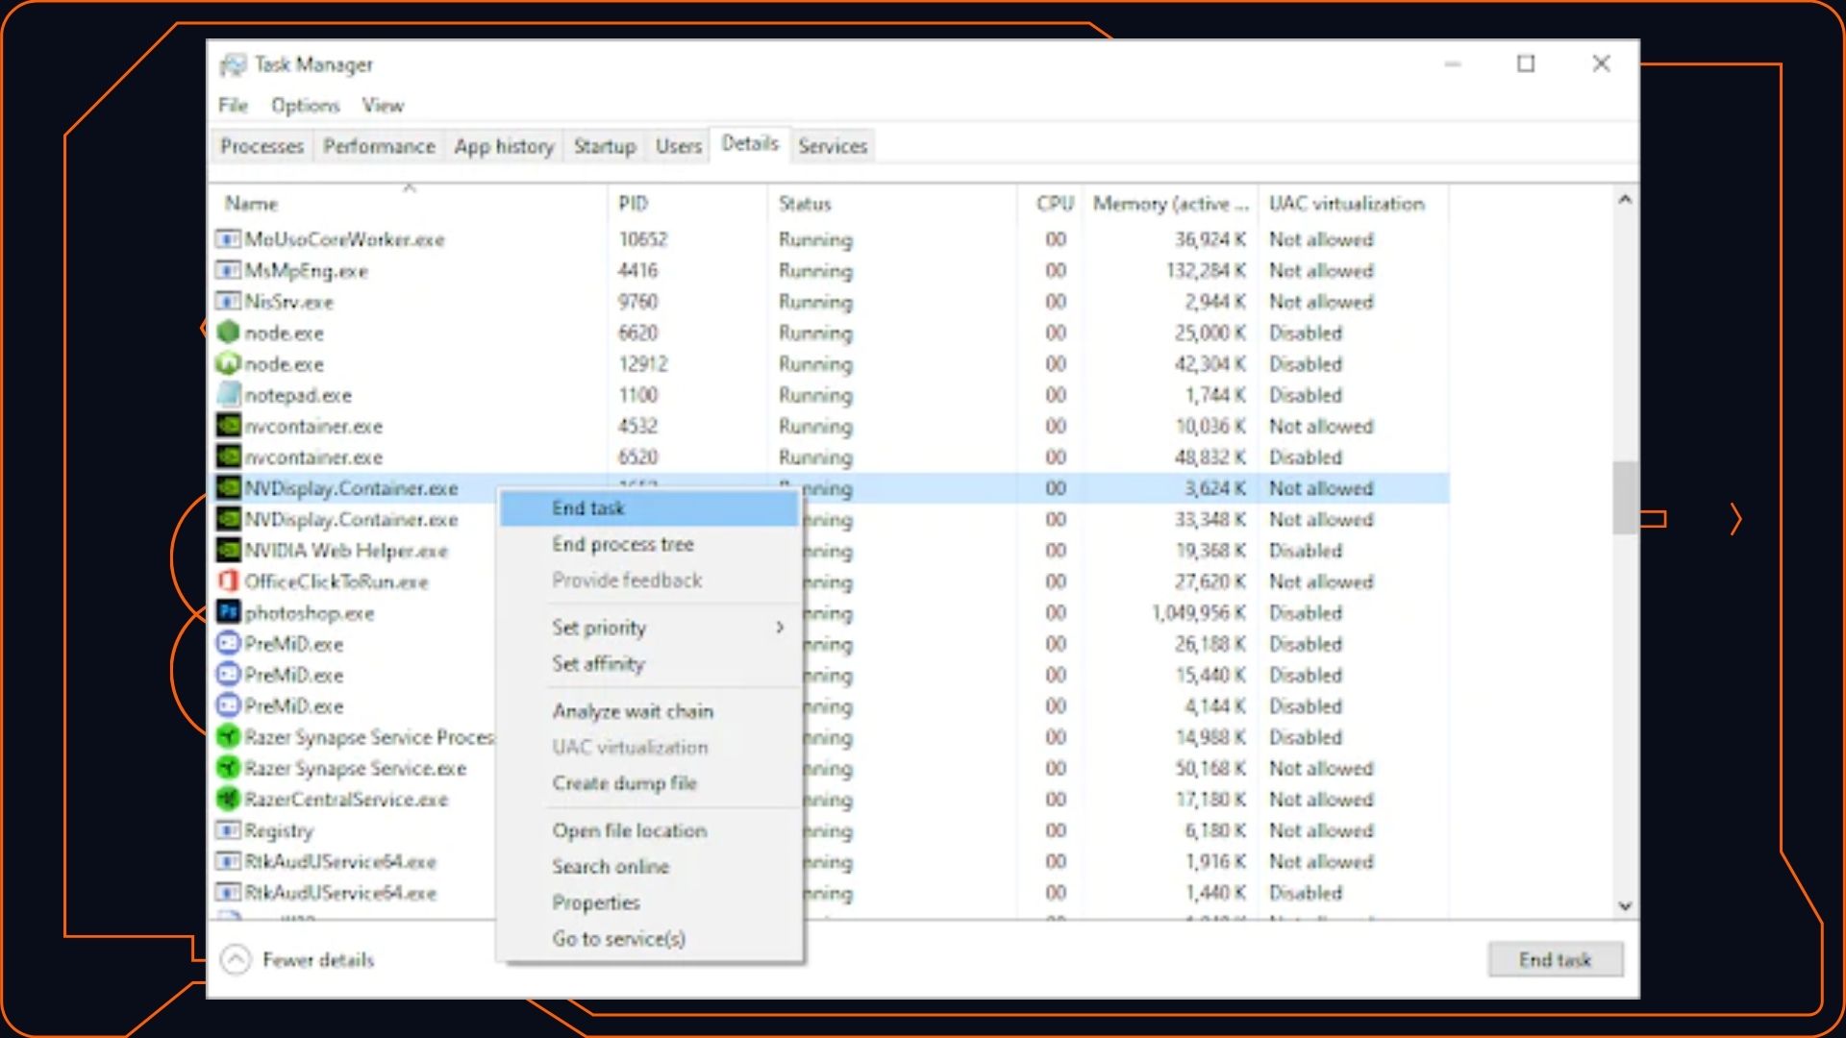The image size is (1846, 1038).
Task: Sort by Memory (active) column header
Action: [x=1171, y=204]
